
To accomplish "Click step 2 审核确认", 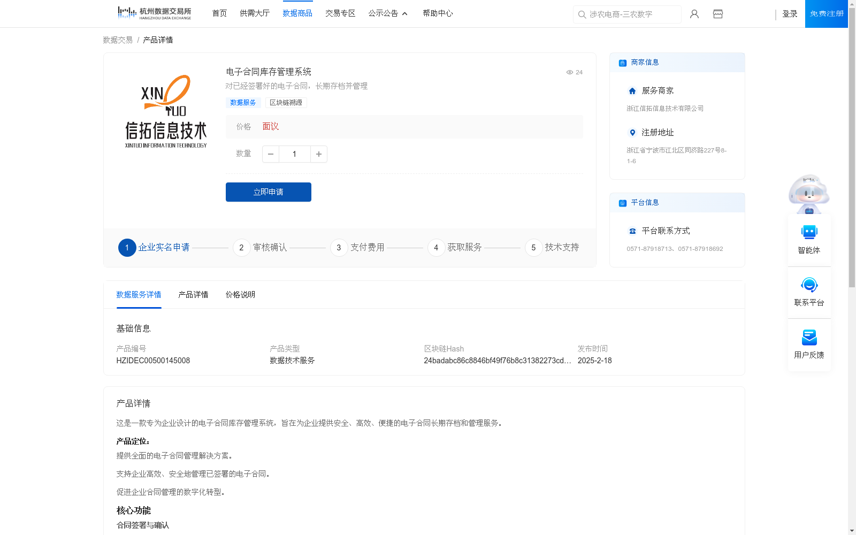I will pyautogui.click(x=260, y=248).
